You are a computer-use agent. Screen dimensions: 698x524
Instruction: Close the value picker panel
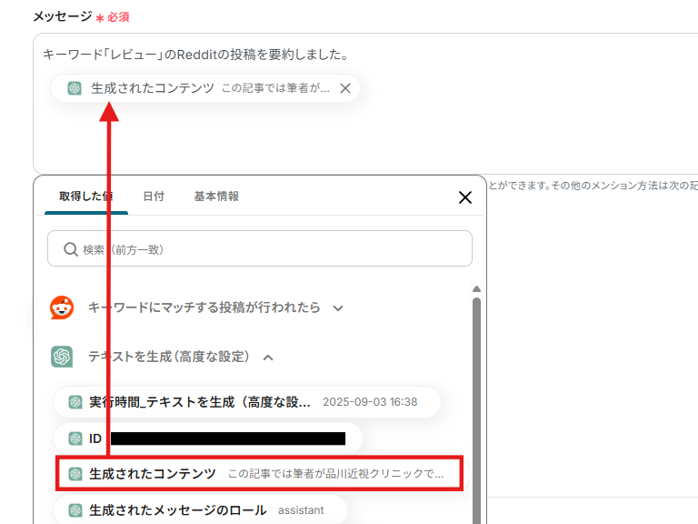point(465,197)
